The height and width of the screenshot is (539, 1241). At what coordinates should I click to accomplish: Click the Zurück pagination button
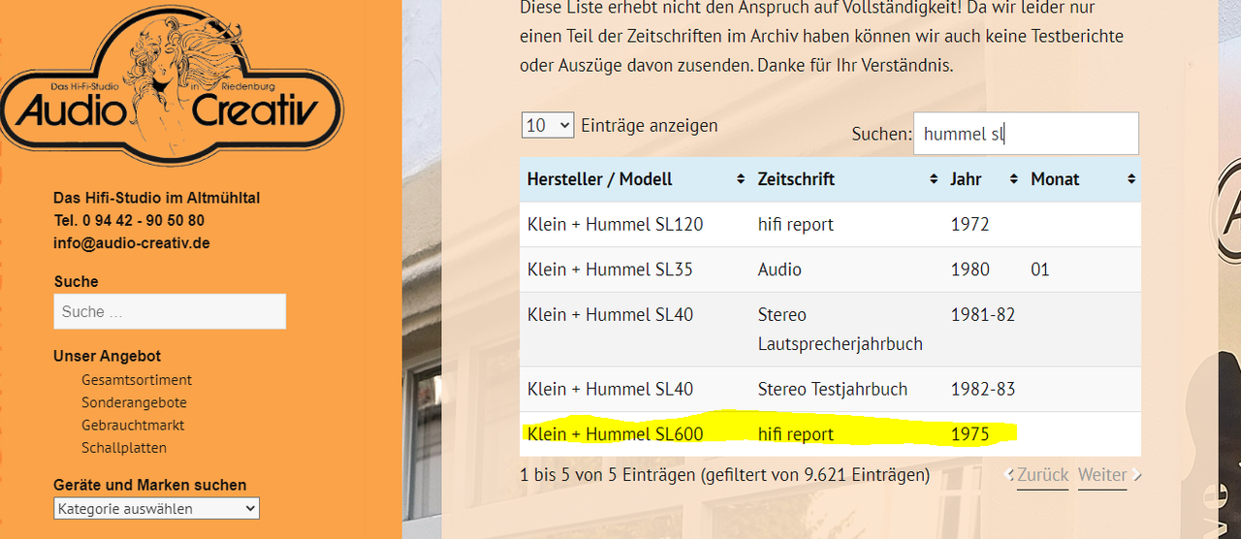[x=1042, y=475]
